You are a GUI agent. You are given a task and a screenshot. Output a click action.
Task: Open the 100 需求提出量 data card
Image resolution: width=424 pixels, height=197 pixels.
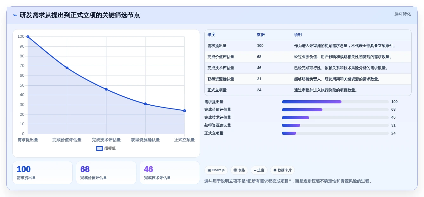pyautogui.click(x=43, y=173)
